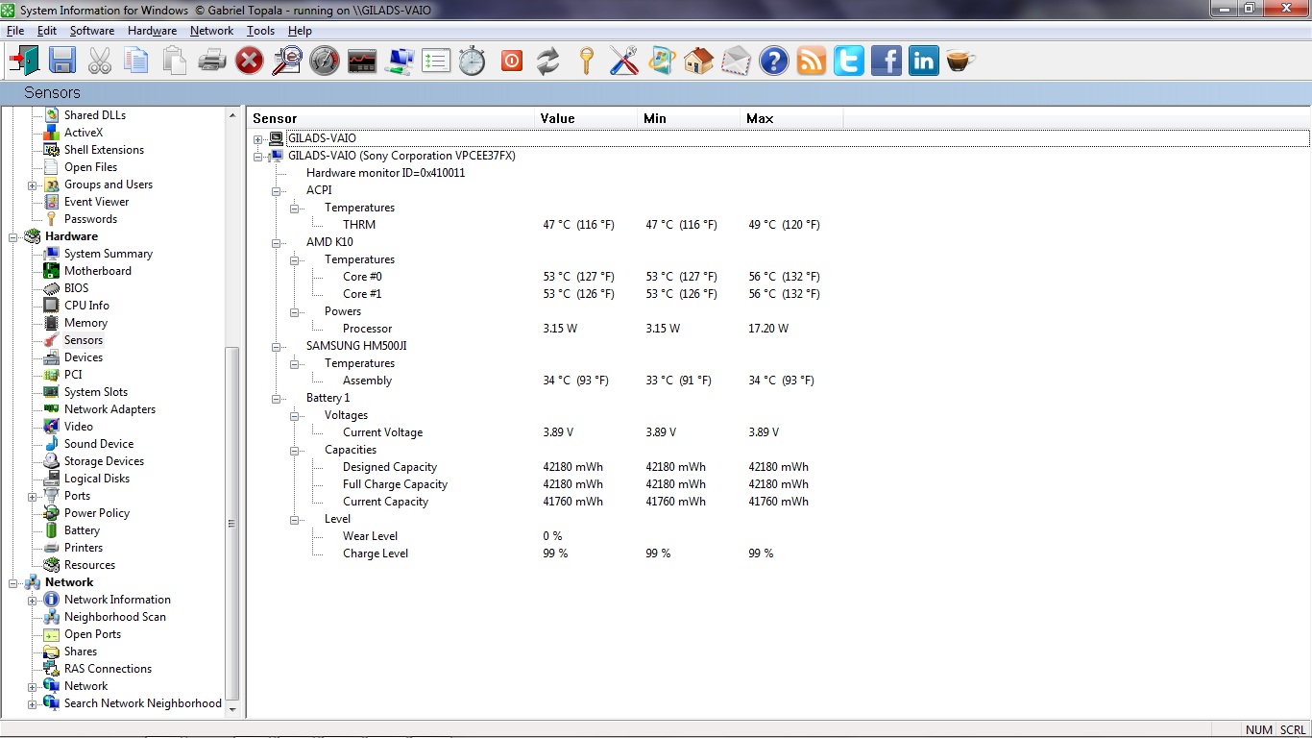Open the Edit menu

coord(47,31)
